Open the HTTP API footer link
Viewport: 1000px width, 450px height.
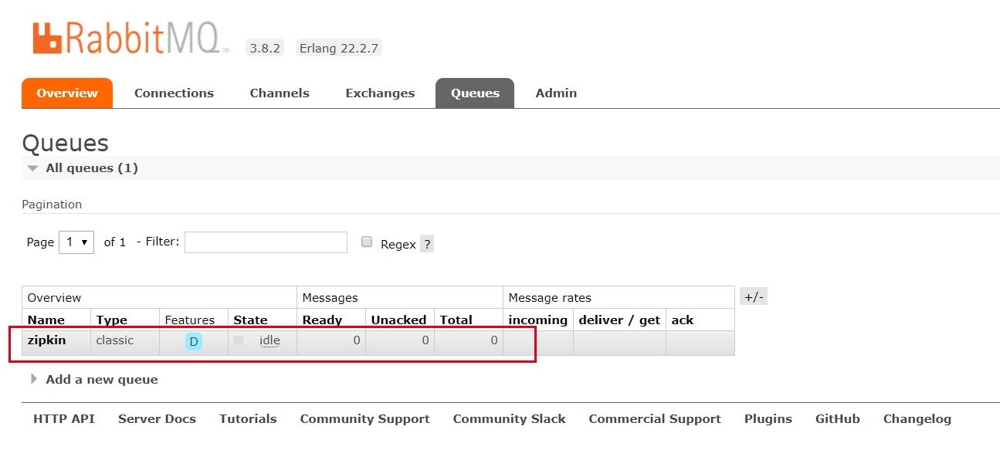pos(63,418)
